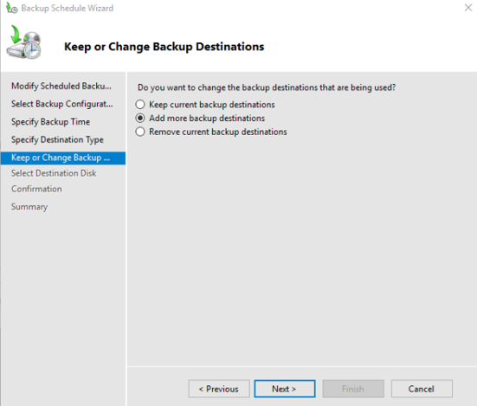Click the Confirmation step in sidebar
Screen dimensions: 477x406
(36, 189)
